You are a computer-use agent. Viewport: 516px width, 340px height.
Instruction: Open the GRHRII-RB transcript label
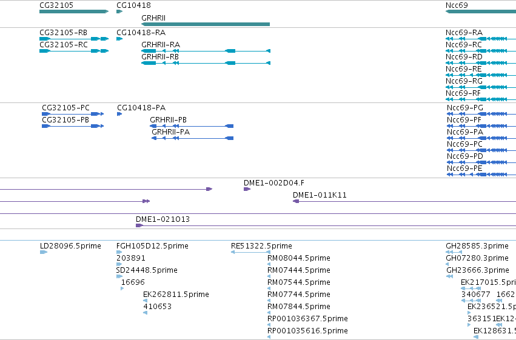pyautogui.click(x=160, y=57)
